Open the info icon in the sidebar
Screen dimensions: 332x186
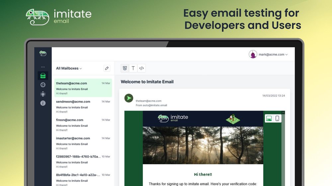point(43,103)
